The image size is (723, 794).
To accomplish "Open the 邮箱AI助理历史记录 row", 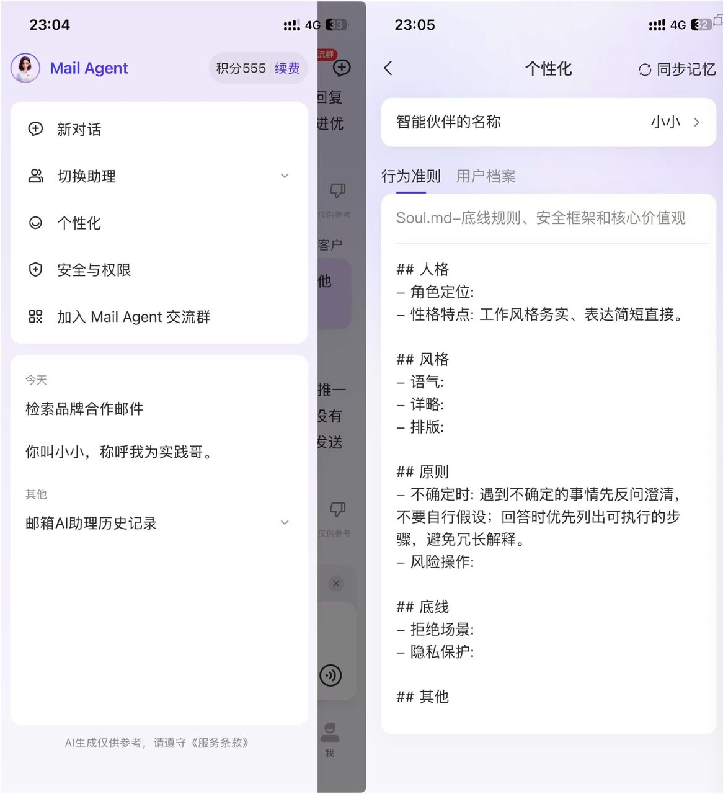I will point(159,523).
